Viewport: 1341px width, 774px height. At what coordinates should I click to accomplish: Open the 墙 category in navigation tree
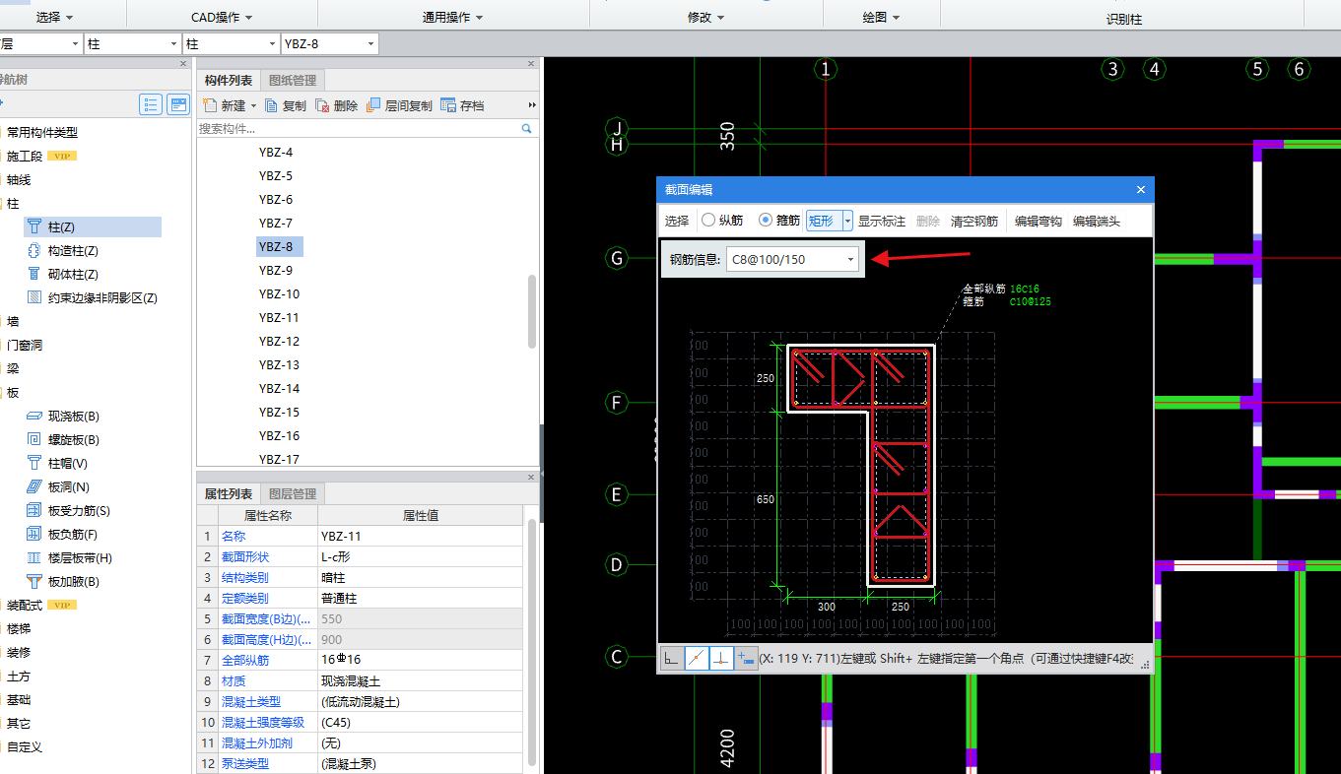[x=13, y=322]
